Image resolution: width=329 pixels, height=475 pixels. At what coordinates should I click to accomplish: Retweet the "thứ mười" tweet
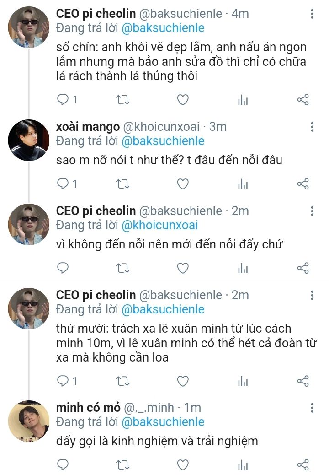123,381
